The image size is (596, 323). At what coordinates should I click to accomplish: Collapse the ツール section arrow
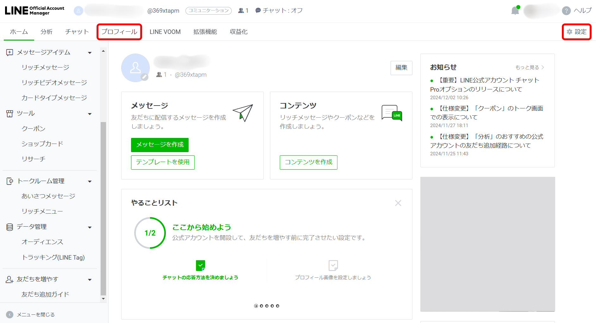pyautogui.click(x=90, y=114)
